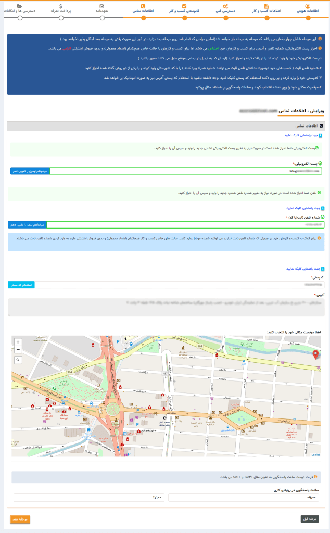
Task: Click into the email address field
Action: coord(186,171)
